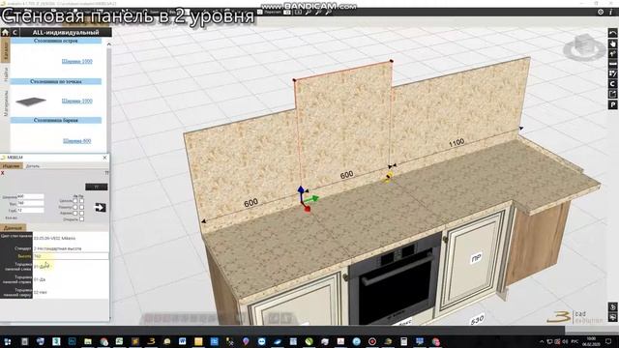This screenshot has height=348, width=619.
Task: Open ALL-индивидуальный catalog selector
Action: click(x=66, y=32)
